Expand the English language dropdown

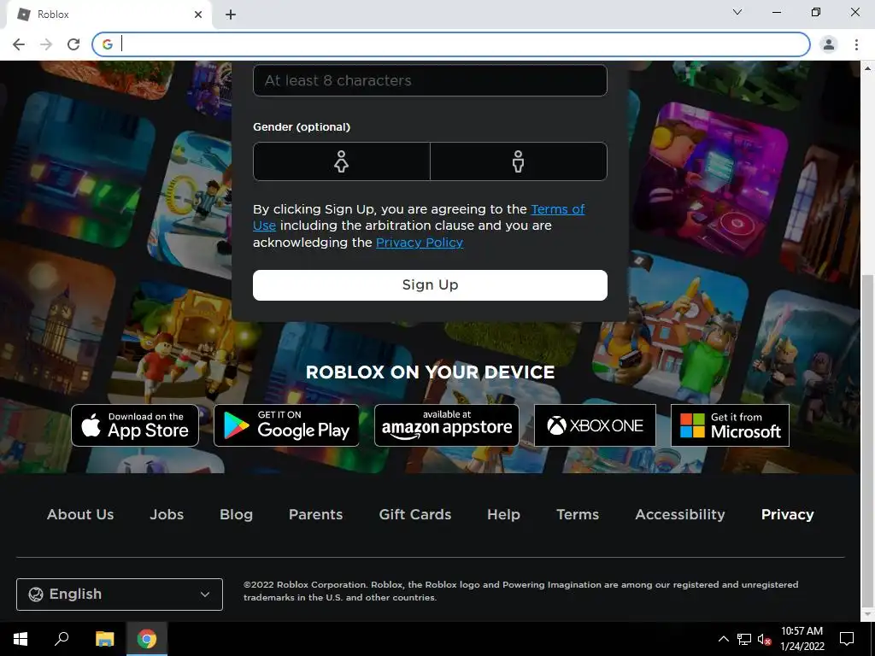(x=120, y=594)
